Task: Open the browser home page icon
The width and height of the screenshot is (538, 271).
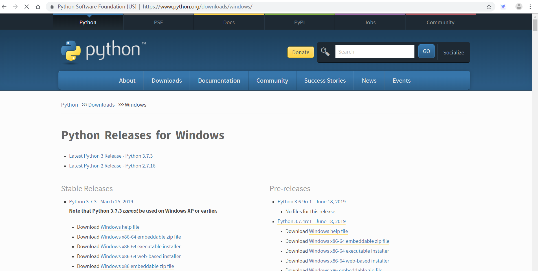Action: (38, 6)
